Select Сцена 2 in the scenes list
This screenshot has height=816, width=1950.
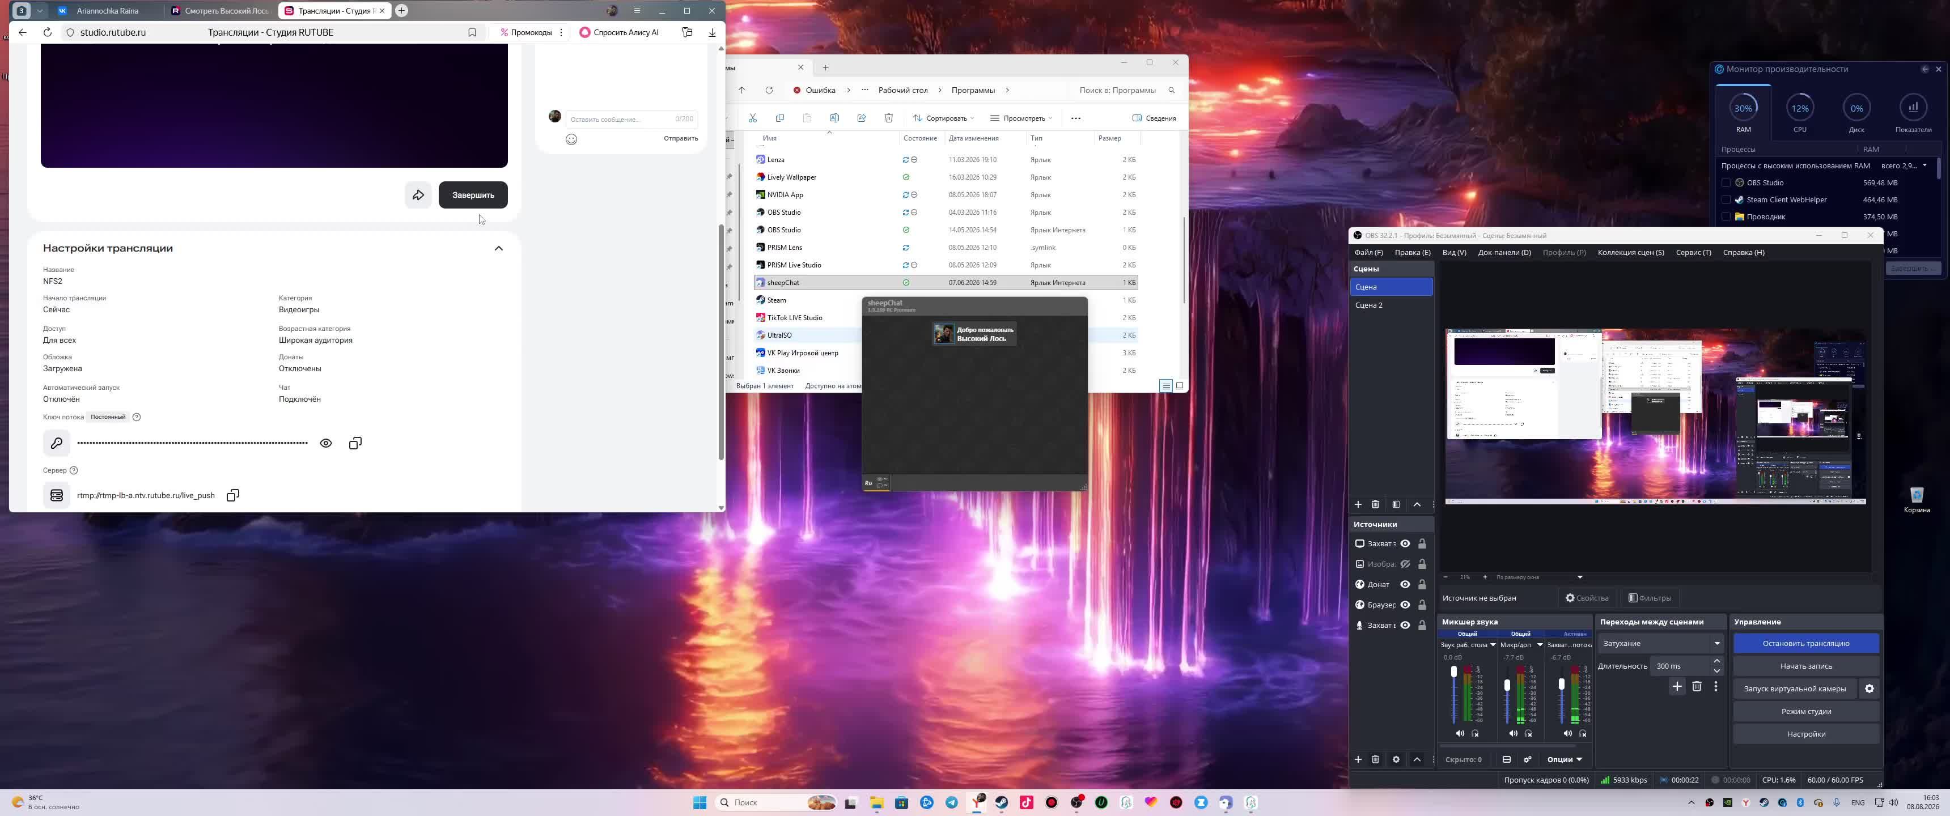pyautogui.click(x=1391, y=305)
